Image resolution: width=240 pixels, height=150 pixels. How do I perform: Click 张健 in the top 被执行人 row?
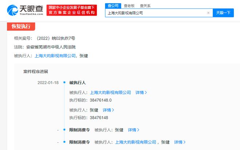tap(84, 56)
